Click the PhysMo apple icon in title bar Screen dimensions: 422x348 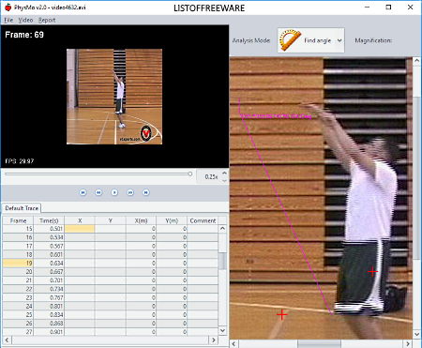(8, 8)
